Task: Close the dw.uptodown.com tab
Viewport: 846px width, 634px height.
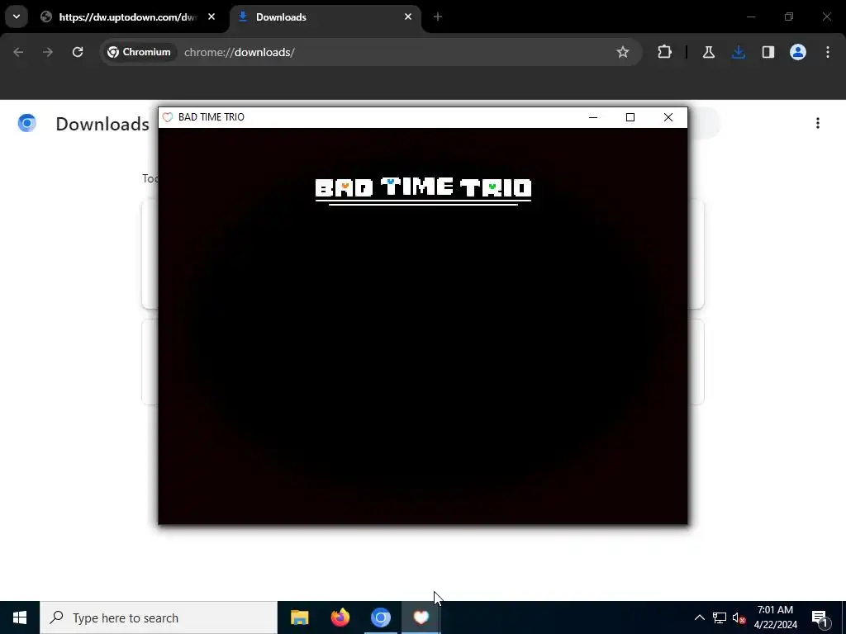Action: (211, 17)
